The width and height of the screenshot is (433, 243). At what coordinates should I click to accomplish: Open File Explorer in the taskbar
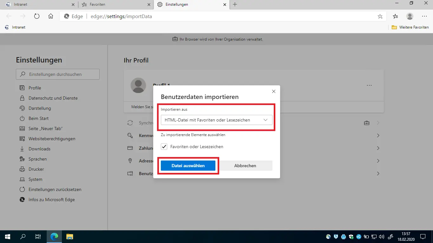point(69,236)
